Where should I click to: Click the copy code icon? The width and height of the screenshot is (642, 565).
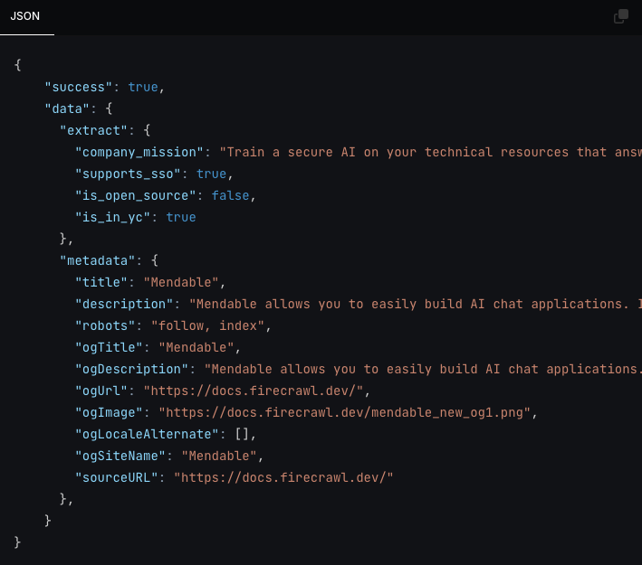621,16
